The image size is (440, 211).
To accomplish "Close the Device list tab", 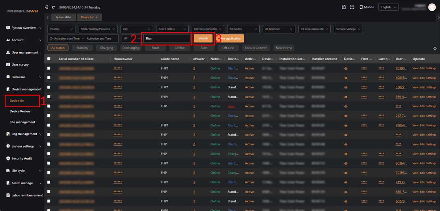I will [x=97, y=17].
